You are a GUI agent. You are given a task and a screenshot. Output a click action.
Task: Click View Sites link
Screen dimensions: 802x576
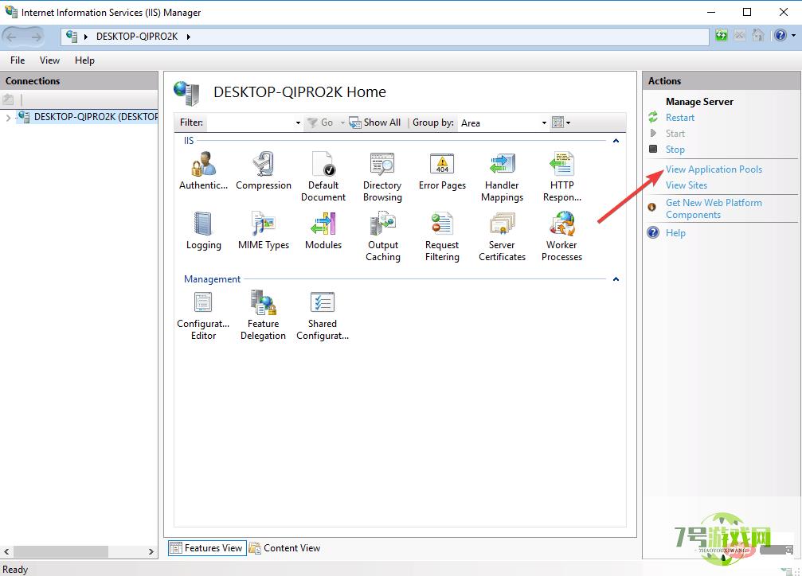(x=686, y=185)
